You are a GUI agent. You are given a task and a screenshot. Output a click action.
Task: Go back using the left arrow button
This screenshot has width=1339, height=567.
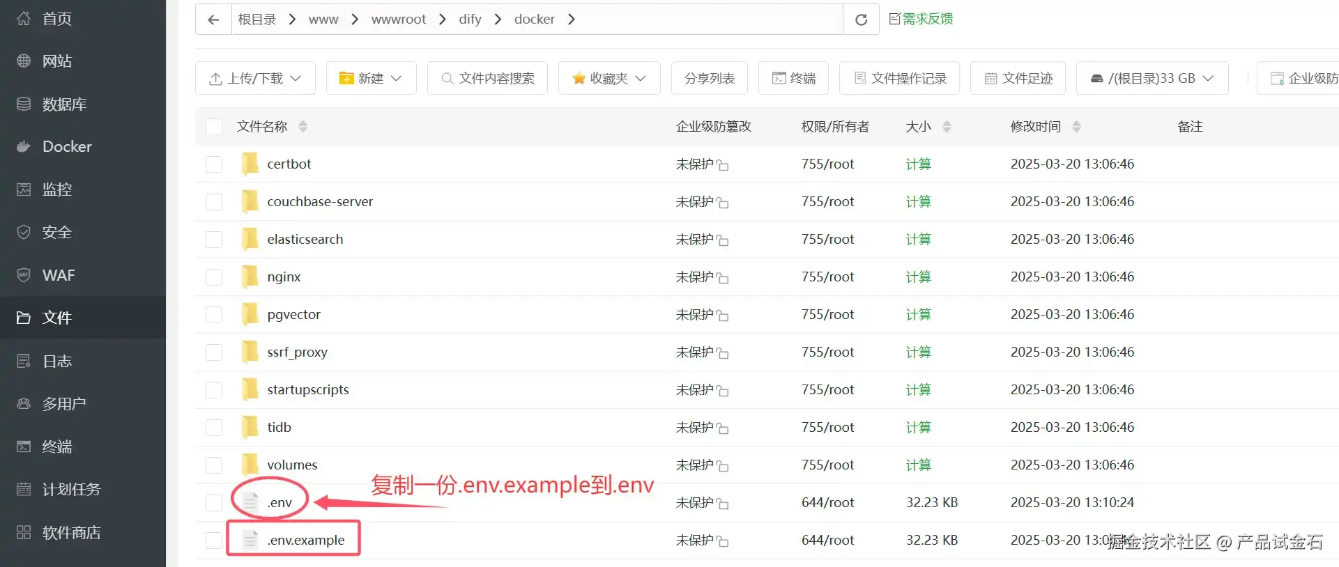click(x=213, y=20)
